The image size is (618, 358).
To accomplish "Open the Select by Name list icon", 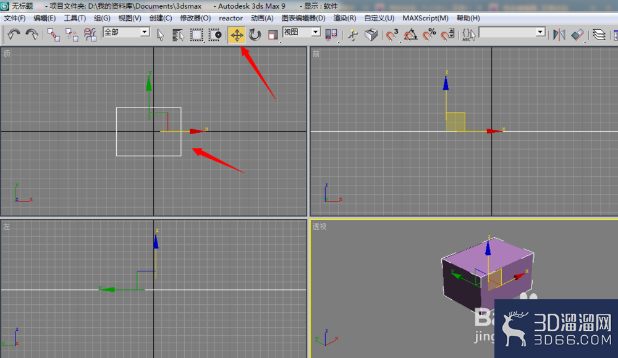I will pos(178,35).
